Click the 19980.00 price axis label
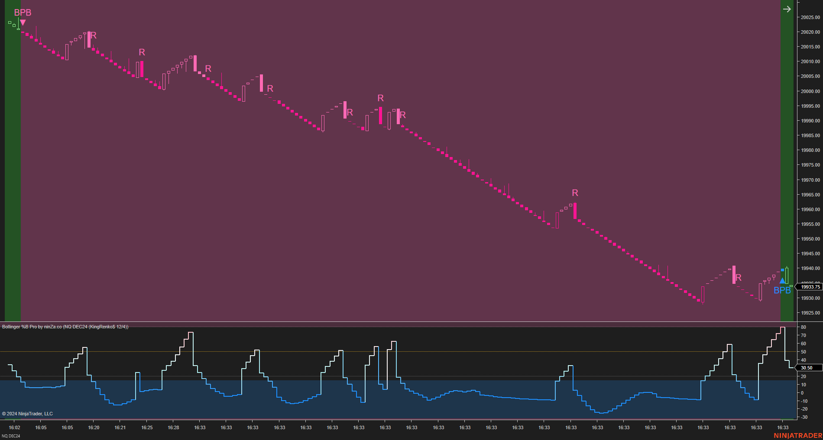Image resolution: width=823 pixels, height=440 pixels. pos(810,150)
